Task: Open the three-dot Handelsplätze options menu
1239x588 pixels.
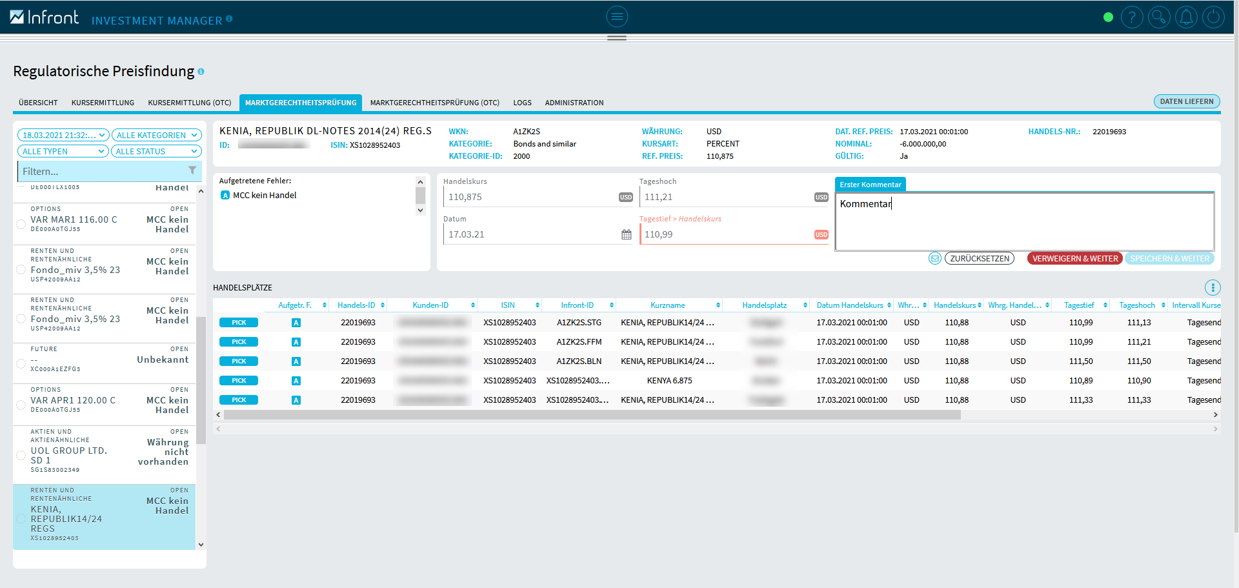Action: (1213, 287)
